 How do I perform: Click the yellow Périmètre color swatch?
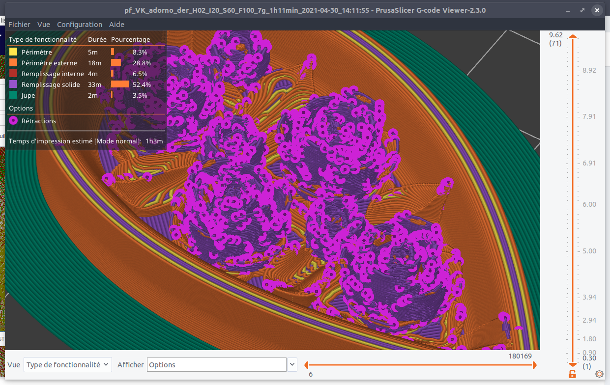point(13,52)
